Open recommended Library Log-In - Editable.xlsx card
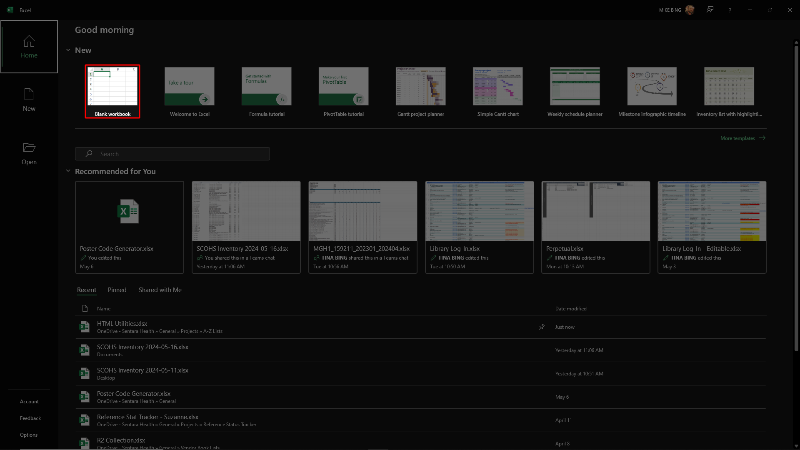This screenshot has height=450, width=800. coord(712,227)
